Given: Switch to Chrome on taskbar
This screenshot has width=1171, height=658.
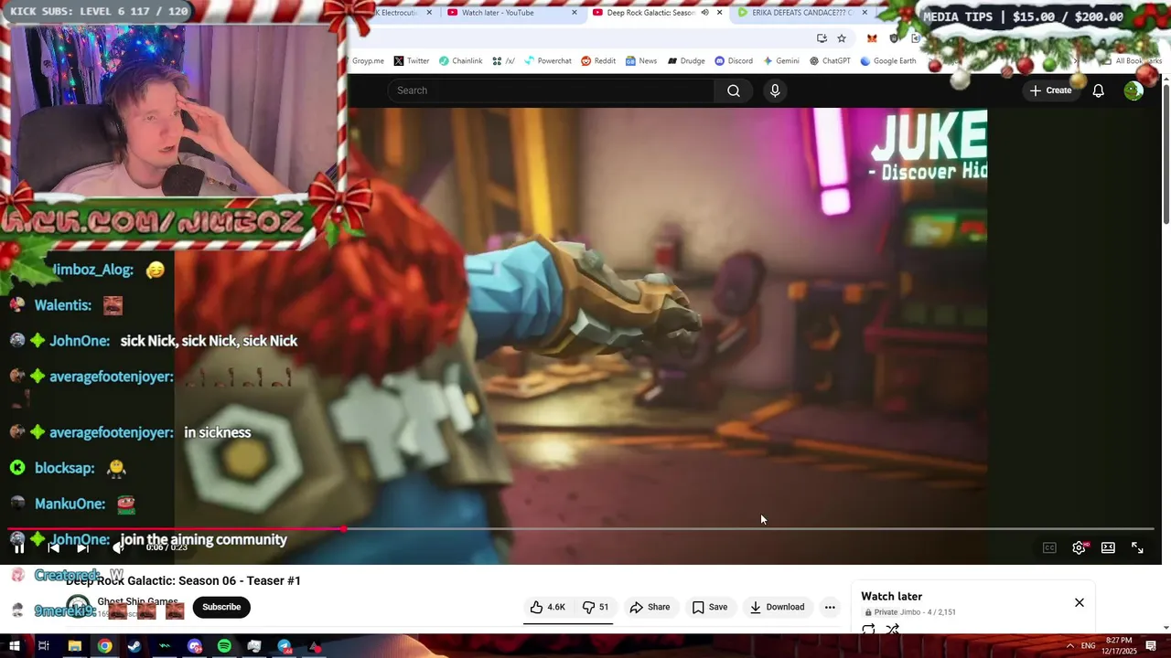Looking at the screenshot, I should pos(105,646).
